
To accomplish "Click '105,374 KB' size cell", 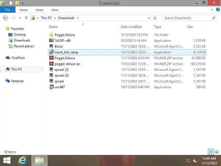I will [198, 64].
